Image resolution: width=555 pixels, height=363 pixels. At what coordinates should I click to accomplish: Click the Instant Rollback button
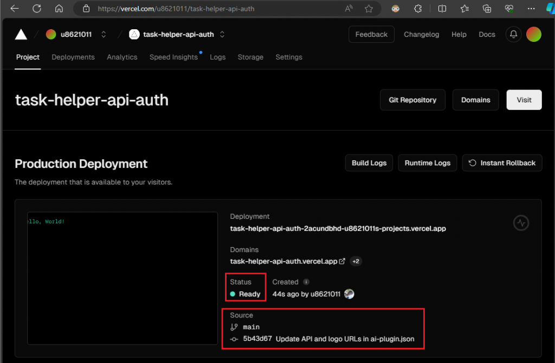tap(502, 163)
